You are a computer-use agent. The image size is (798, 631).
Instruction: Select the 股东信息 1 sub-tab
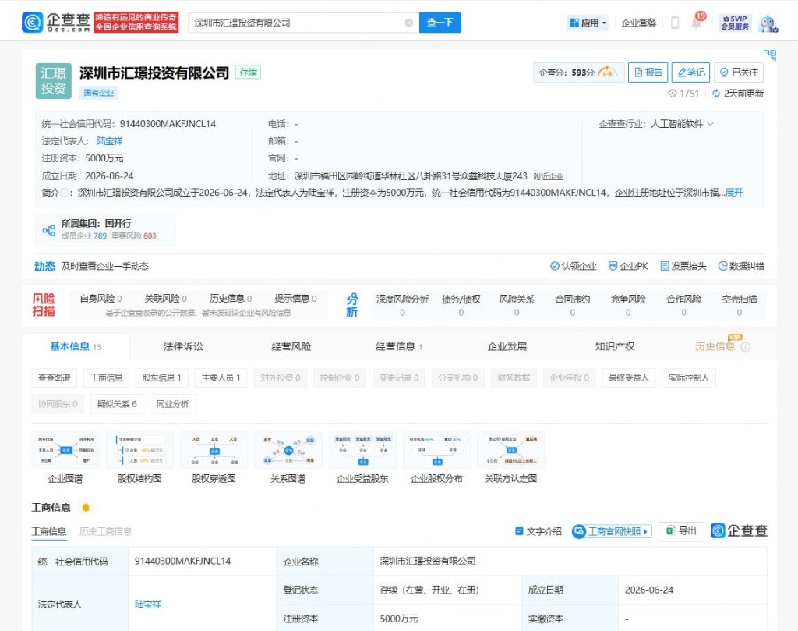point(162,378)
